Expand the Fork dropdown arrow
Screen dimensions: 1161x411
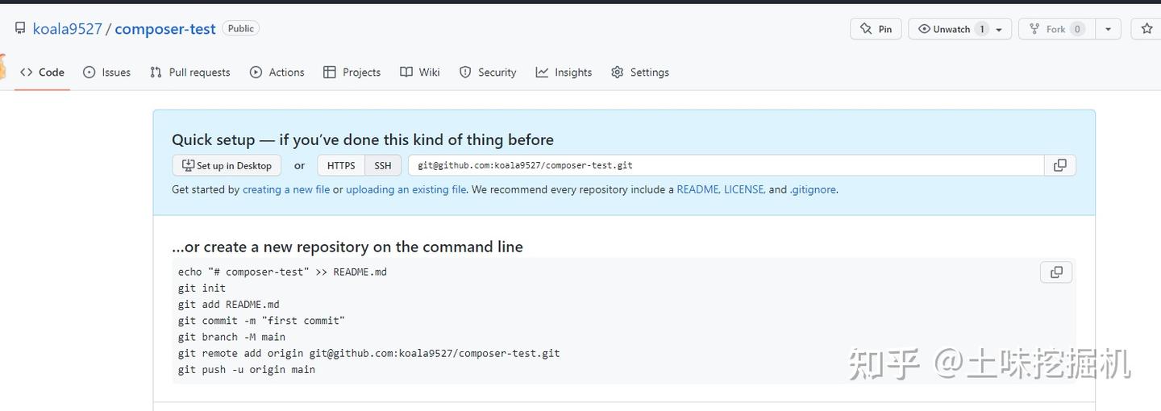(x=1108, y=29)
